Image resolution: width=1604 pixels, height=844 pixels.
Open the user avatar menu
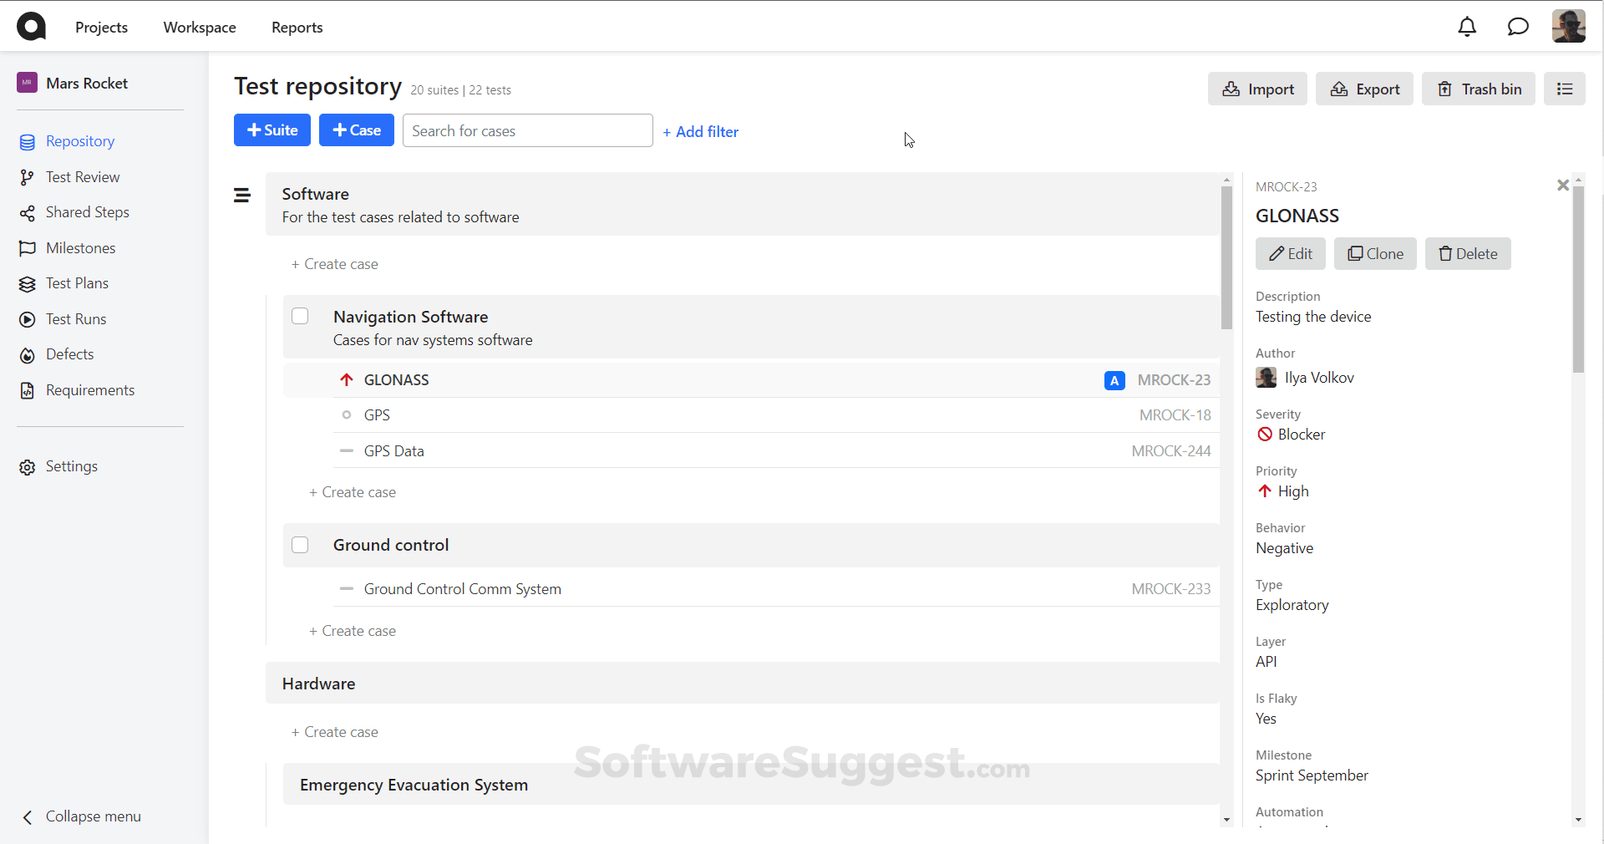click(1569, 26)
